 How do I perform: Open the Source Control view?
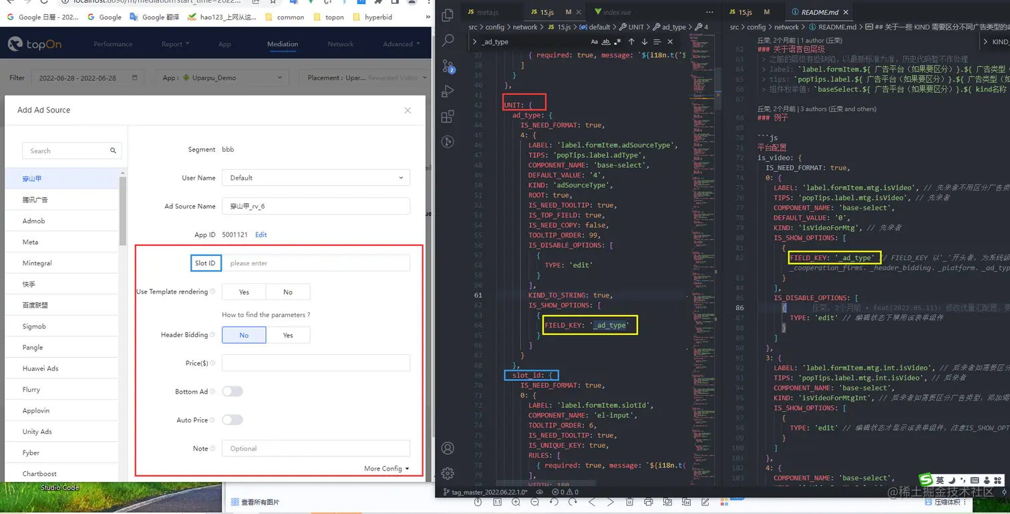pyautogui.click(x=448, y=66)
